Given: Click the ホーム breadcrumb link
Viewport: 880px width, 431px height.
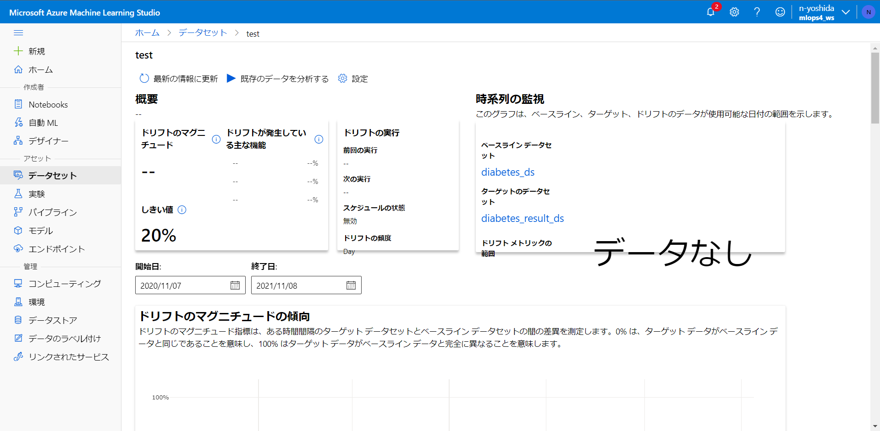Looking at the screenshot, I should tap(147, 33).
